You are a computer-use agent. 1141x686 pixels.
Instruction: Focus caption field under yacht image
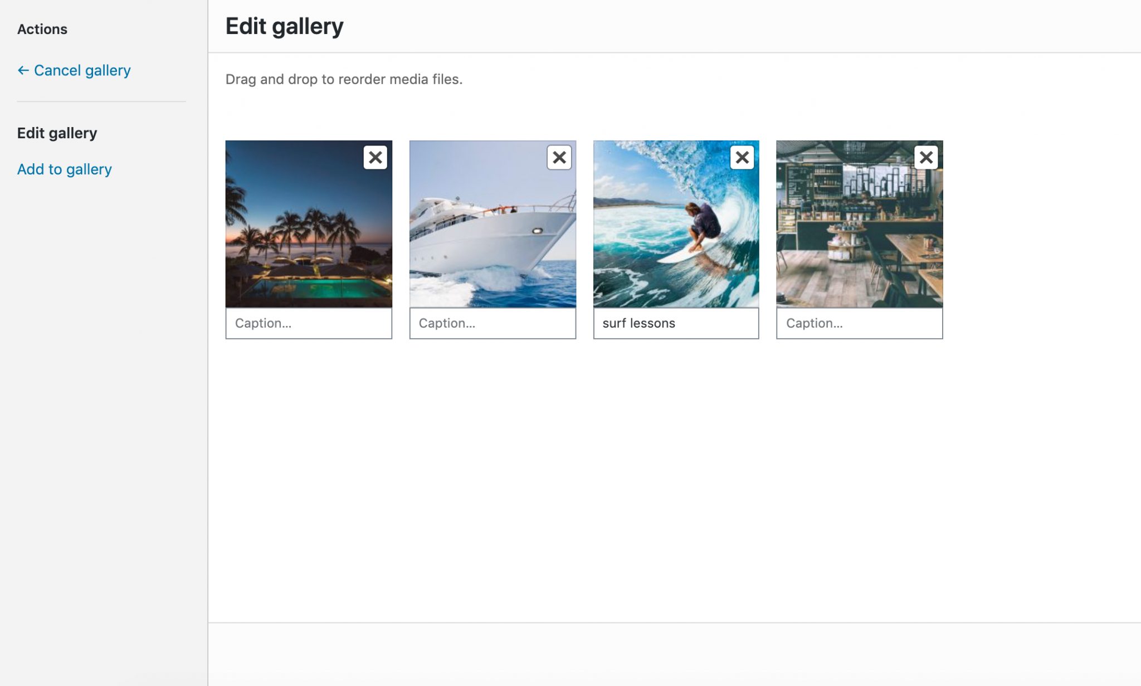coord(493,323)
